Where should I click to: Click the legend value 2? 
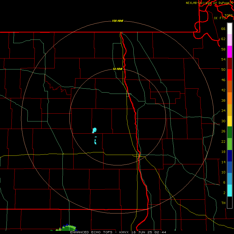click(224, 193)
